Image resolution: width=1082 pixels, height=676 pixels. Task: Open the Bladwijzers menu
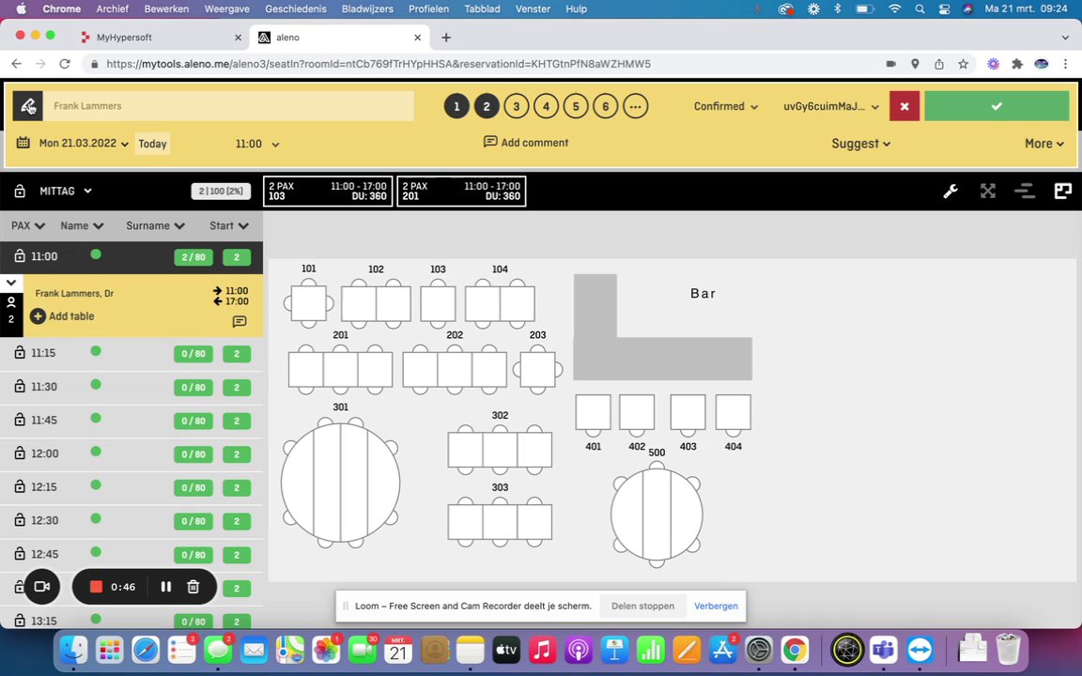[367, 9]
